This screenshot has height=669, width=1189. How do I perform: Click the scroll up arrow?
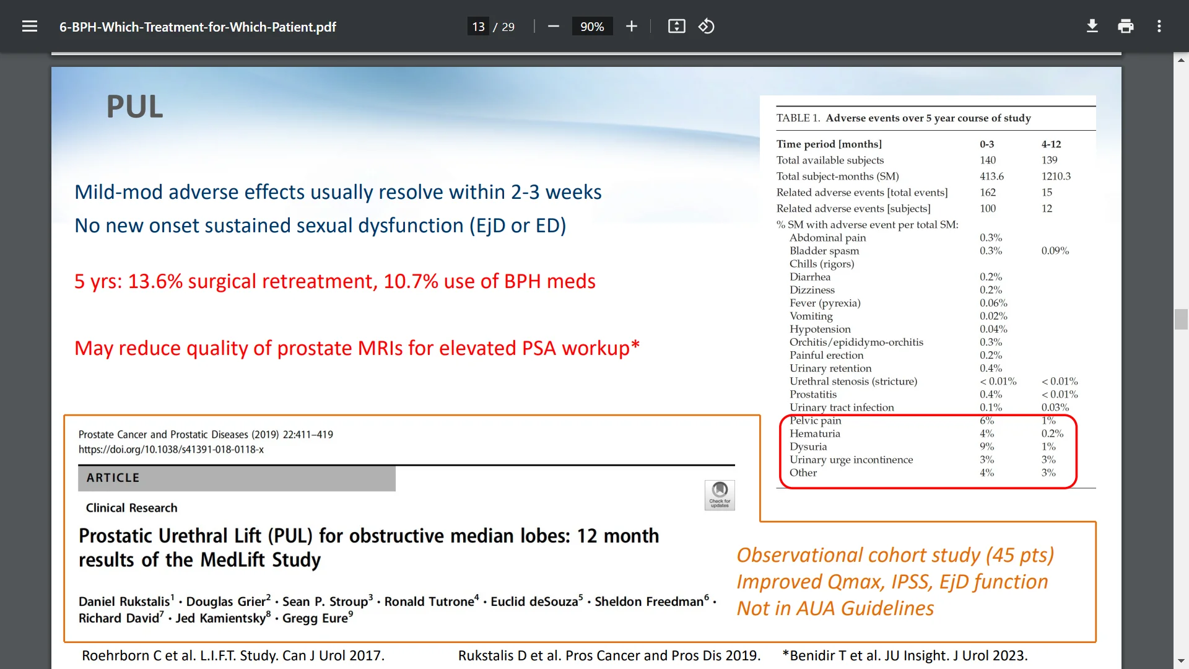coord(1181,60)
